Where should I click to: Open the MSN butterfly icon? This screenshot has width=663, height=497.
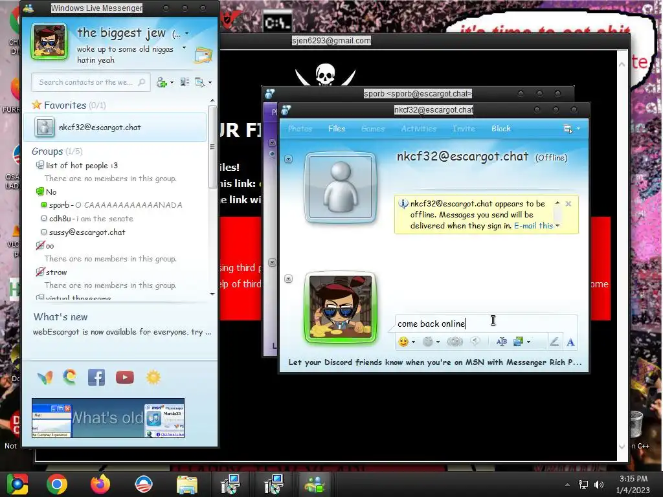click(x=45, y=377)
